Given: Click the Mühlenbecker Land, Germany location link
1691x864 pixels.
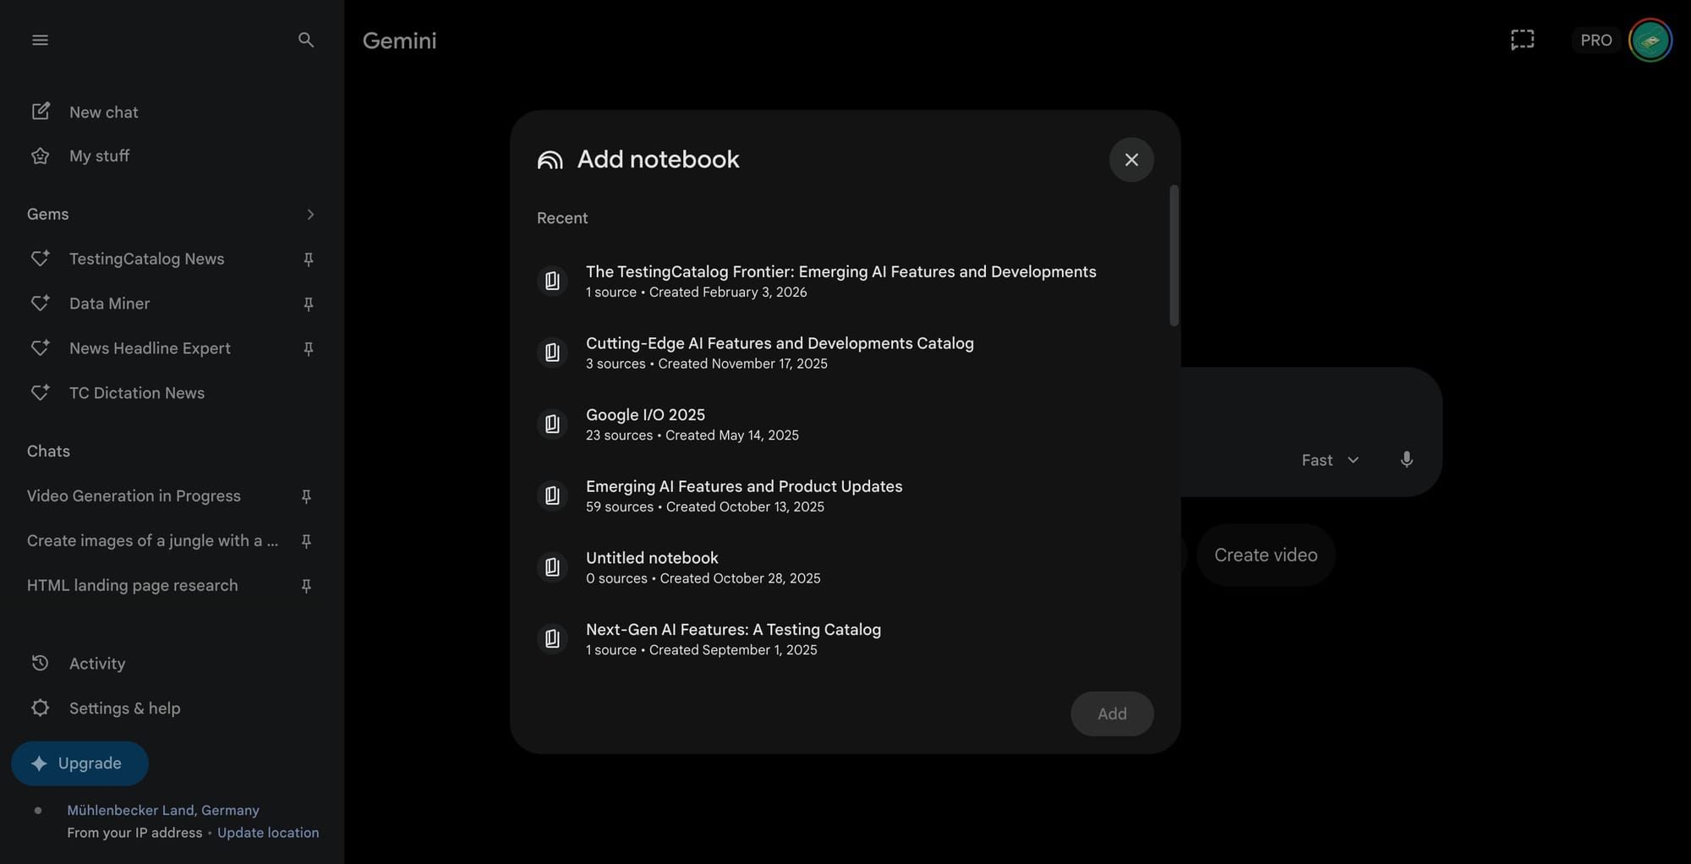Looking at the screenshot, I should pos(163,810).
